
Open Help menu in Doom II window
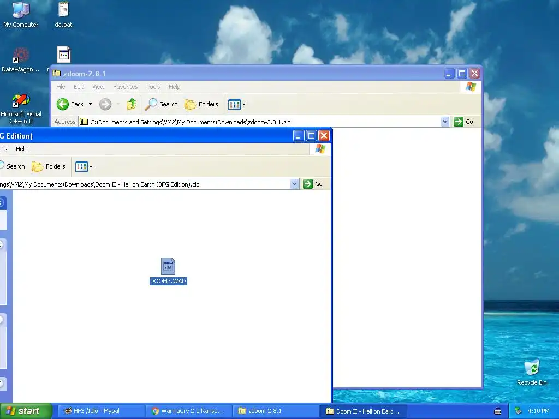pyautogui.click(x=21, y=149)
